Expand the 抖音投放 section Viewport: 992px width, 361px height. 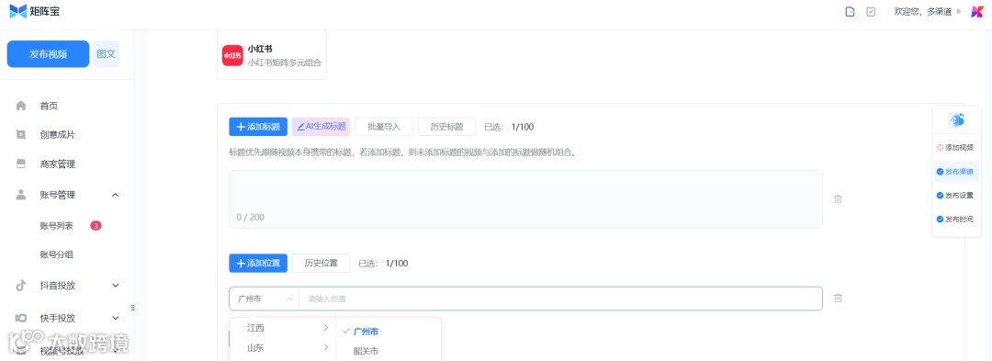[115, 285]
